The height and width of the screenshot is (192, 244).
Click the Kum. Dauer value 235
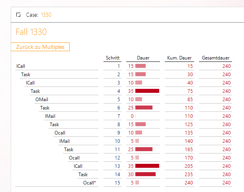189,175
